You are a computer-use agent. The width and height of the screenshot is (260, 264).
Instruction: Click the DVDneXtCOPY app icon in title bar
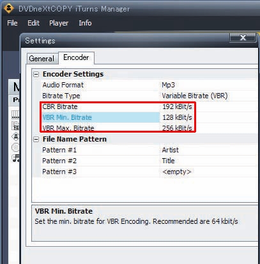9,8
